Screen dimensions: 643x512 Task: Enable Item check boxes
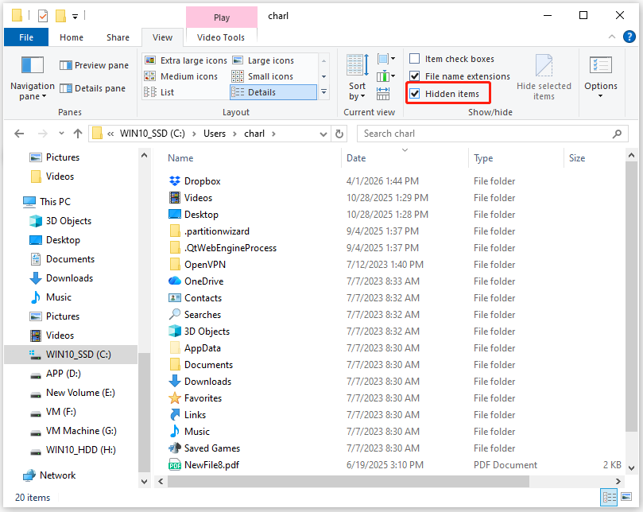pyautogui.click(x=415, y=59)
